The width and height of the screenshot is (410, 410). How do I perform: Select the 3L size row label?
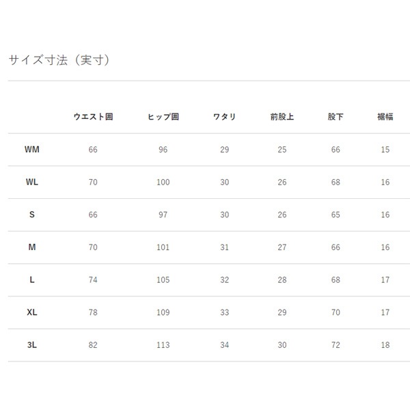pos(31,345)
